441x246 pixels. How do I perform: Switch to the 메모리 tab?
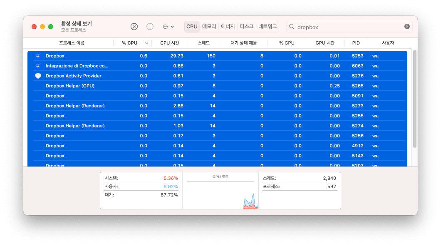click(209, 27)
